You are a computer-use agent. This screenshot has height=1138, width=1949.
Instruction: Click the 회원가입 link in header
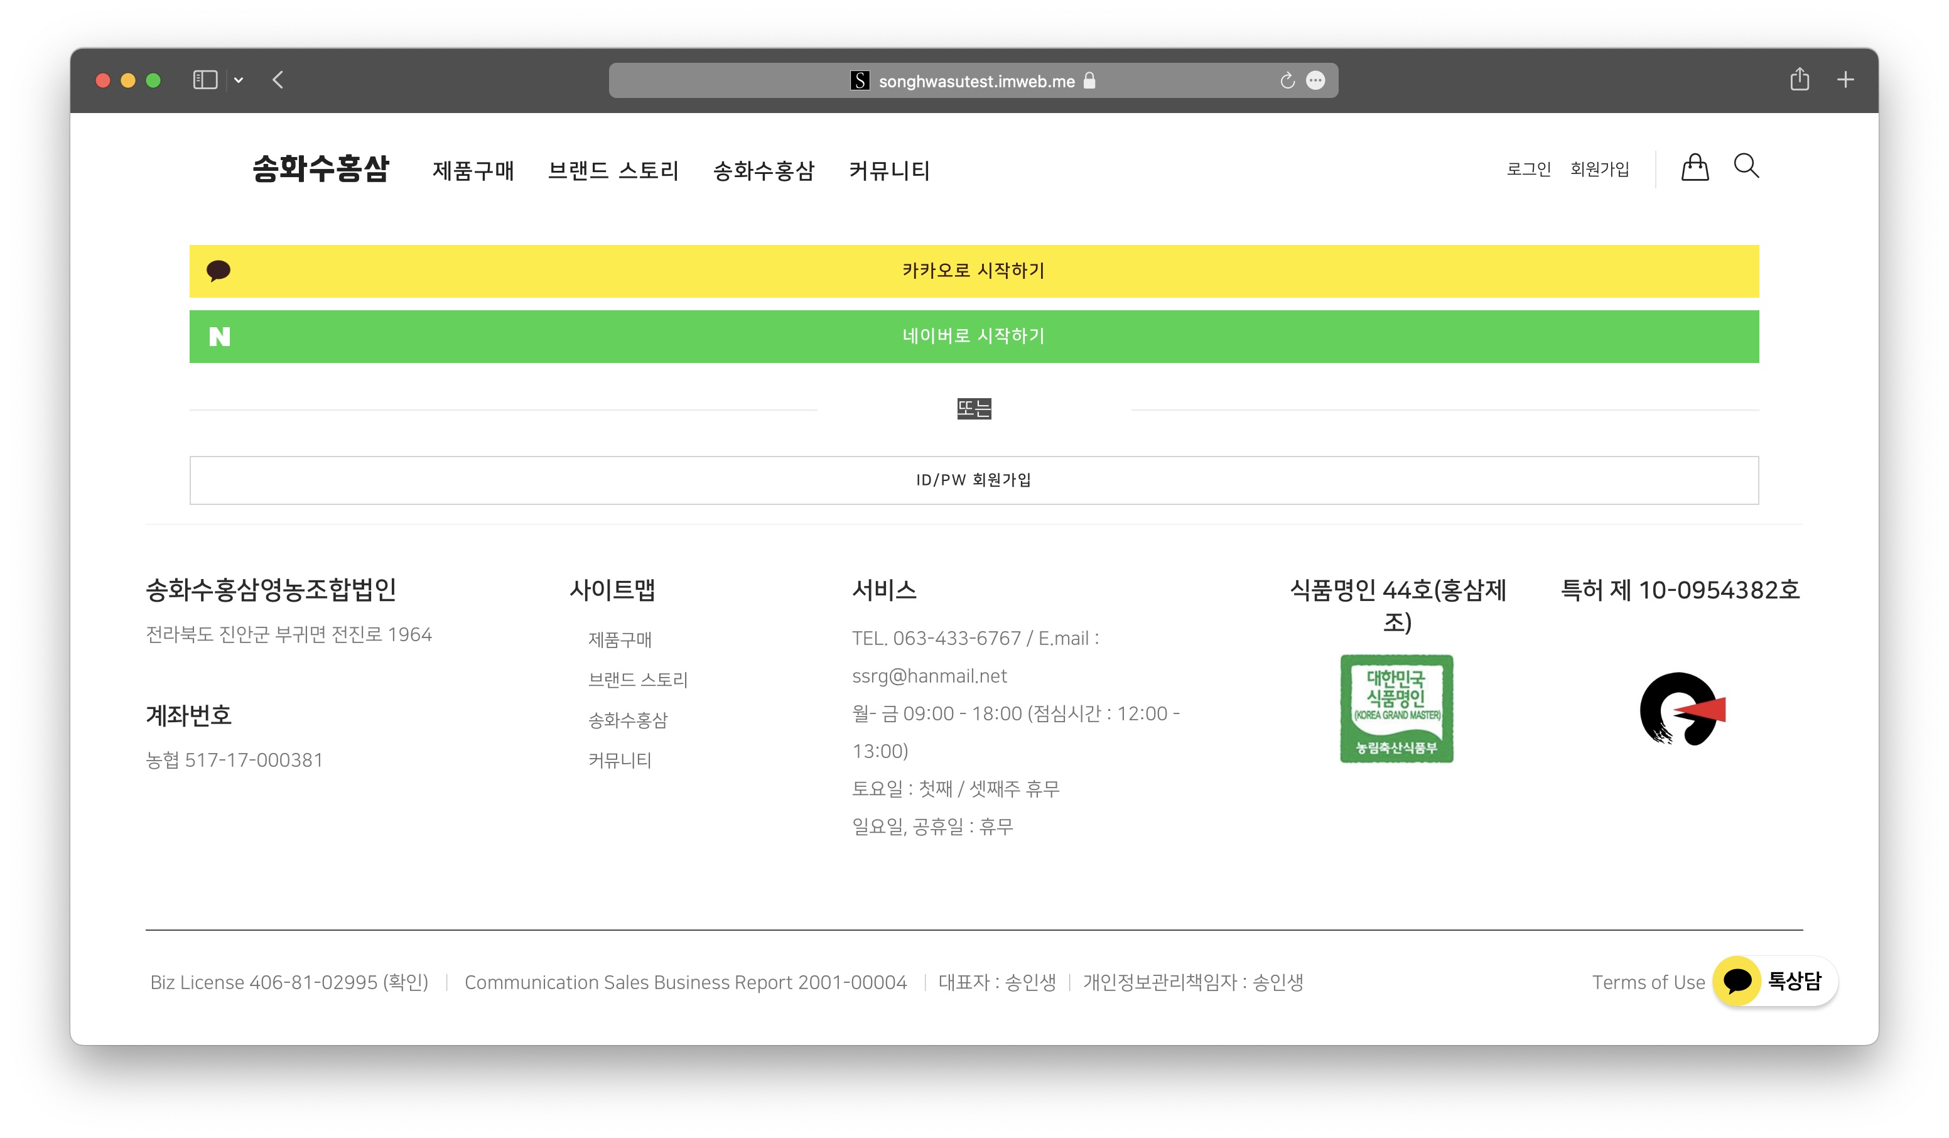tap(1599, 169)
